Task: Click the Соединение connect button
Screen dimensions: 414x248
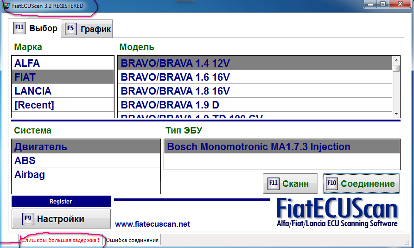Action: (x=361, y=184)
